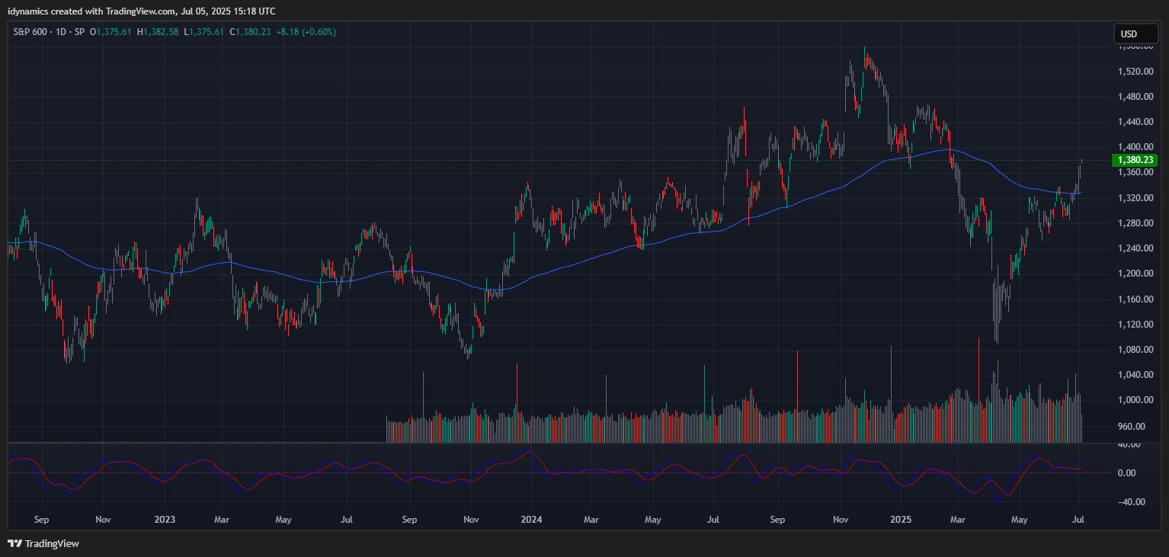Click the 1,040.00 price axis label
Viewport: 1169px width, 557px height.
click(1135, 375)
